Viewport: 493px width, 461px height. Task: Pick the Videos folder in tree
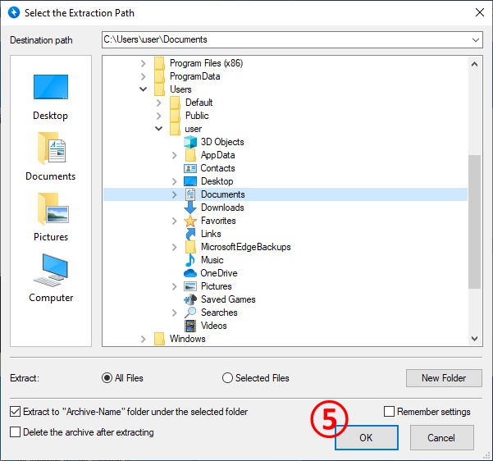pos(213,326)
